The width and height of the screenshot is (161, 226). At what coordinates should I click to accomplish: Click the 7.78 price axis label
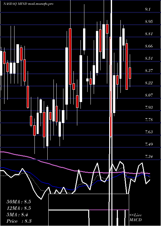tap(149, 120)
